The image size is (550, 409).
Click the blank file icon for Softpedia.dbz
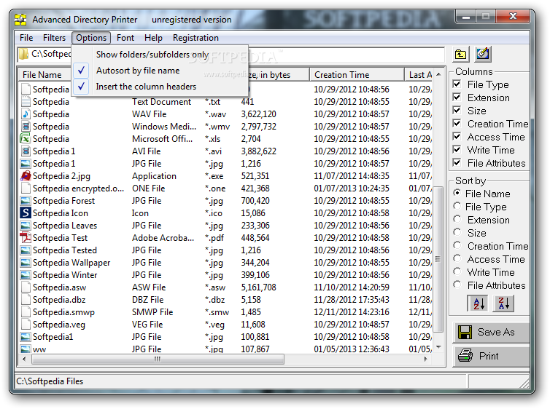(x=26, y=300)
